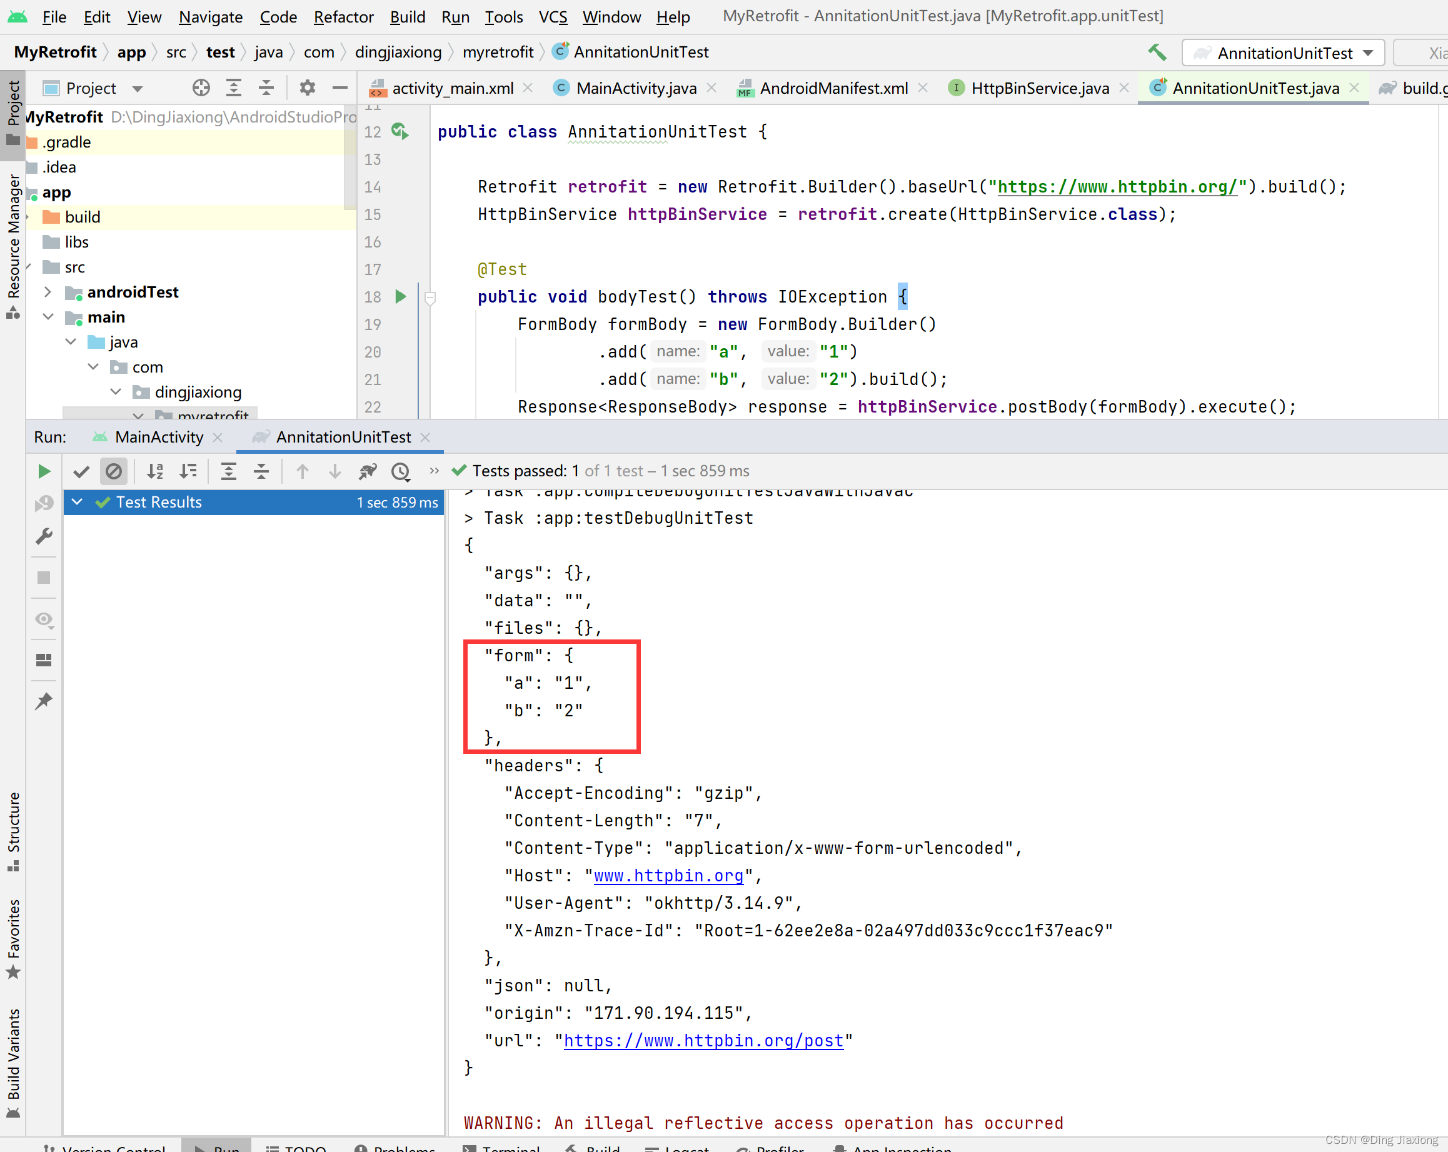The width and height of the screenshot is (1448, 1152).
Task: Click the next failed test down arrow
Action: 334,471
